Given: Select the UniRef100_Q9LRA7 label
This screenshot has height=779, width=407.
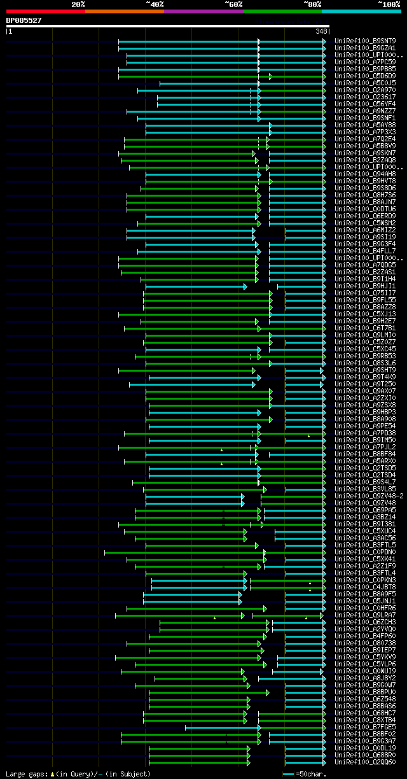Looking at the screenshot, I should point(365,615).
